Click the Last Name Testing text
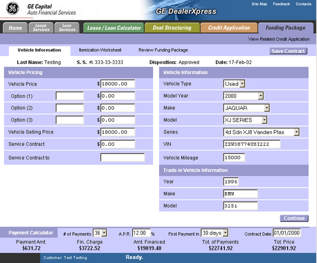This screenshot has height=263, width=317. pos(39,62)
